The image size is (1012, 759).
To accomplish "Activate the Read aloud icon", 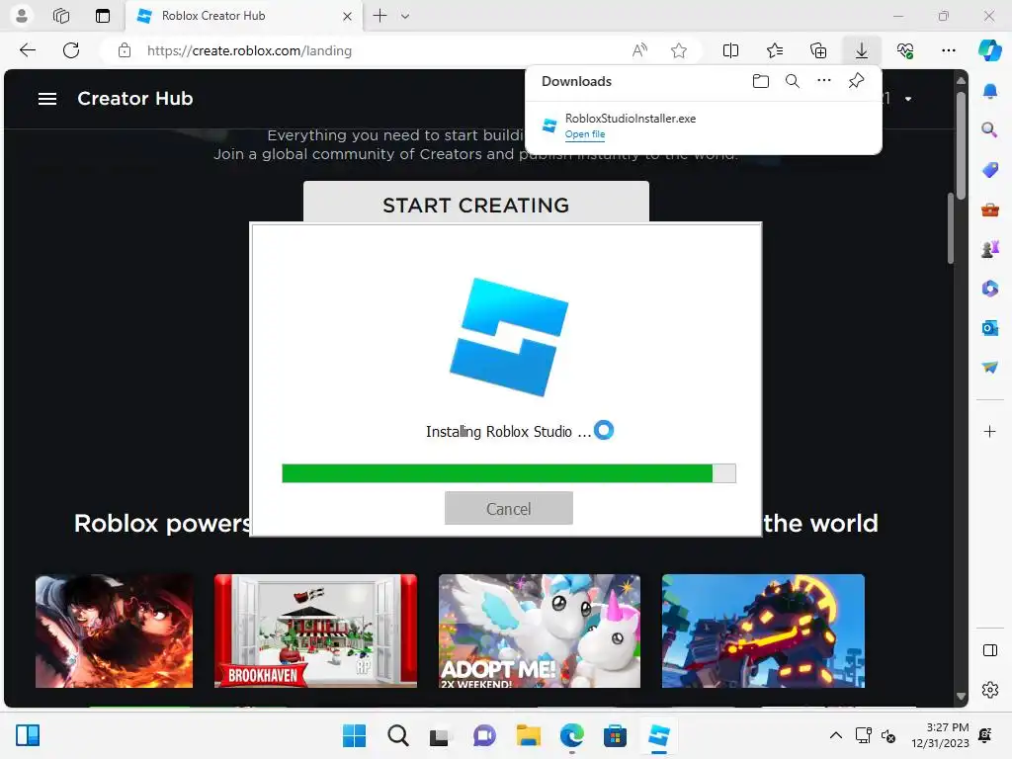I will [639, 50].
